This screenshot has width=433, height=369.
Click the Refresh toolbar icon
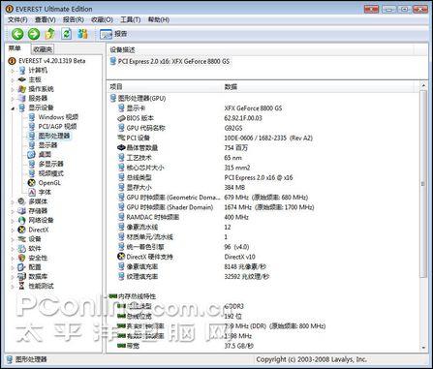(x=67, y=34)
